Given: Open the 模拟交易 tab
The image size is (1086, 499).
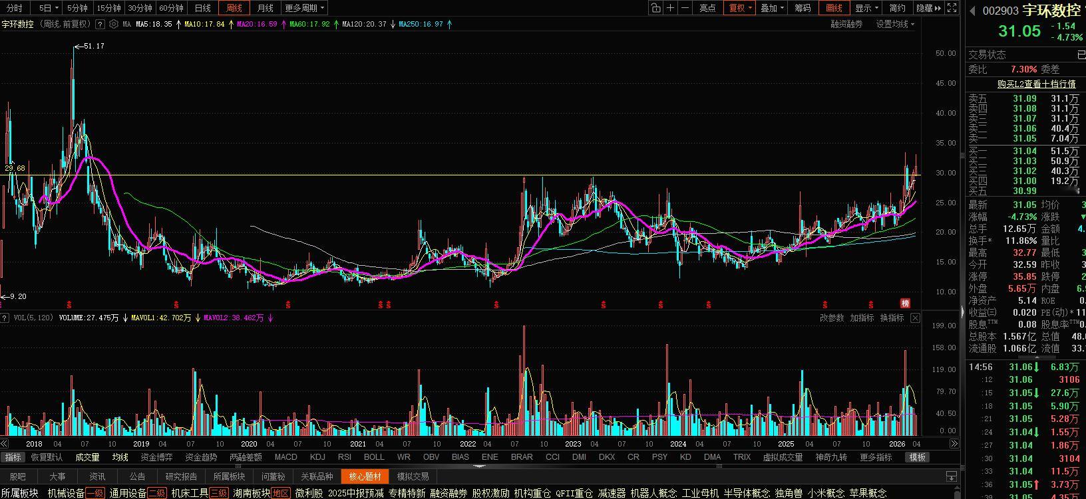Looking at the screenshot, I should [x=413, y=476].
